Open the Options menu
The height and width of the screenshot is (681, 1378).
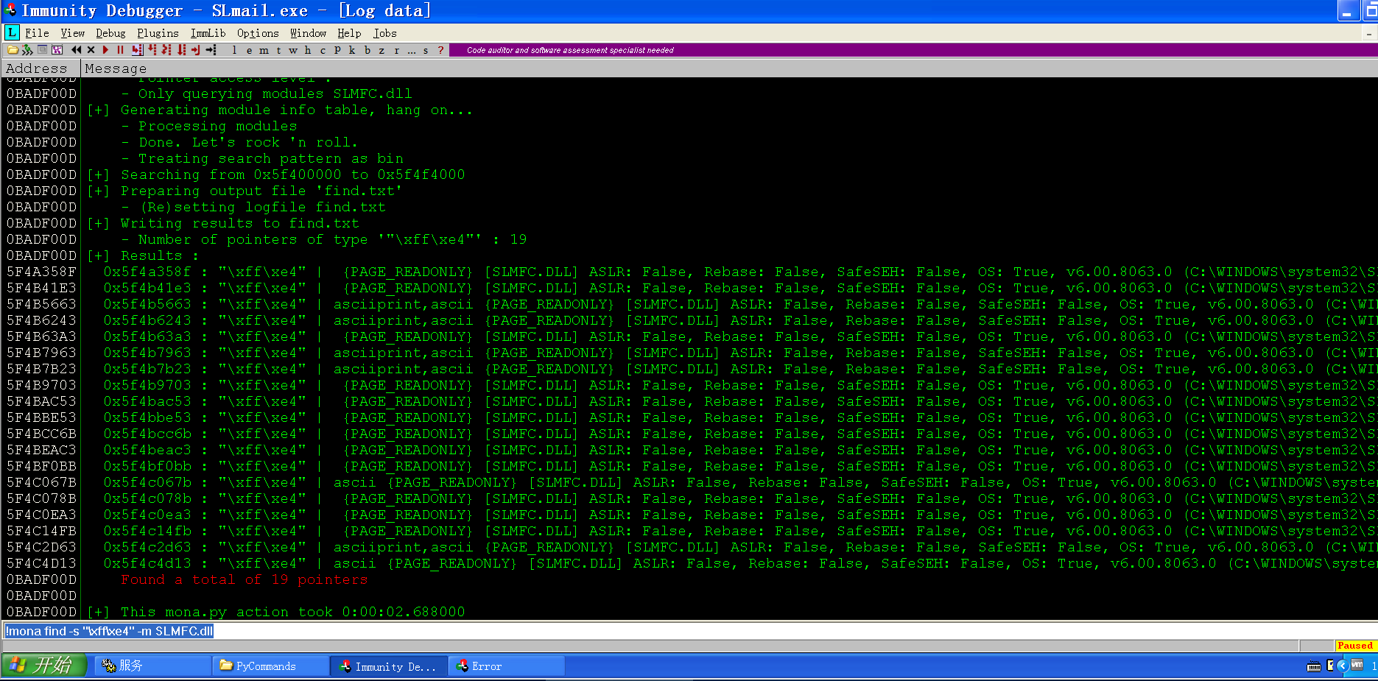pos(258,33)
